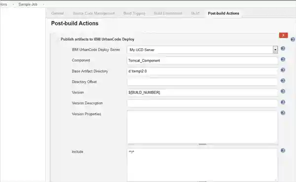This screenshot has height=182, width=296.
Task: Open the dropdown after Sample Job breadcrumb
Action: point(43,4)
